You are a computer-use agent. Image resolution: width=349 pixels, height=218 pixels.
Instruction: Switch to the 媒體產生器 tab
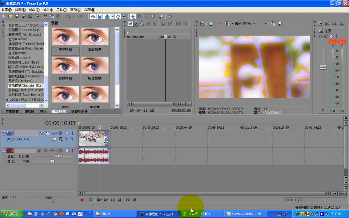[x=80, y=111]
